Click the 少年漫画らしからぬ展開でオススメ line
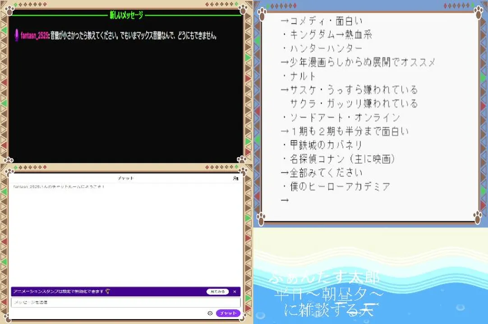Screen dimensions: 488x324 pyautogui.click(x=358, y=62)
